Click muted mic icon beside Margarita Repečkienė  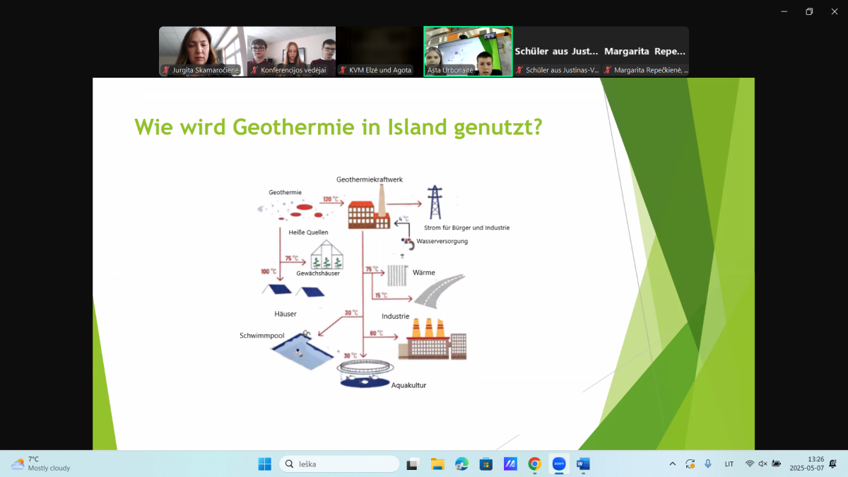(608, 70)
